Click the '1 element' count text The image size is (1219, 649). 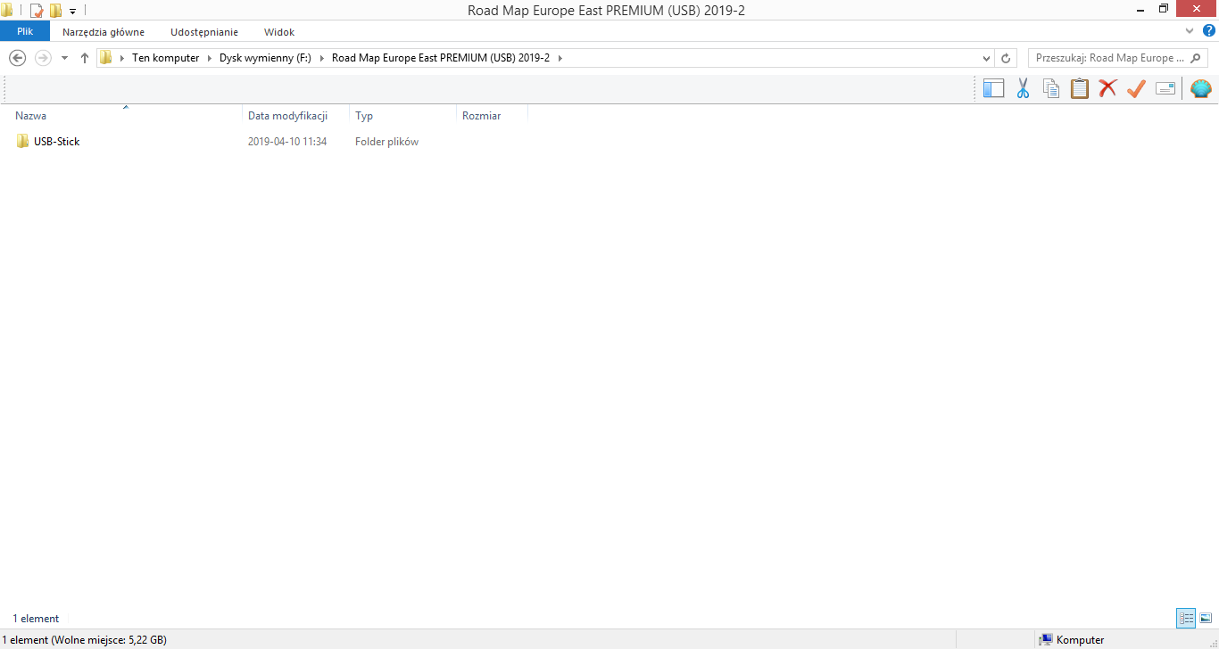[x=36, y=619]
